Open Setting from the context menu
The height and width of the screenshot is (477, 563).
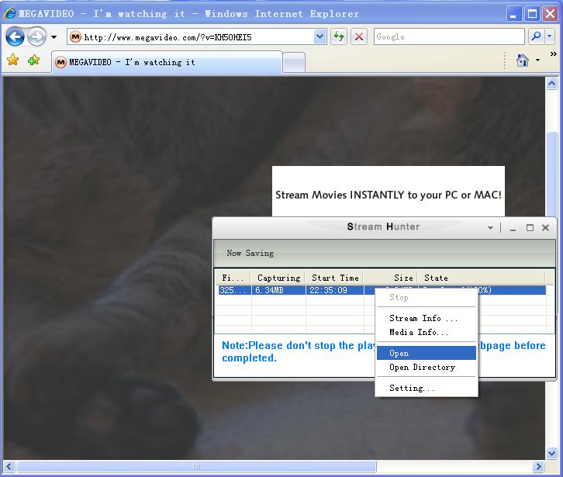click(412, 389)
